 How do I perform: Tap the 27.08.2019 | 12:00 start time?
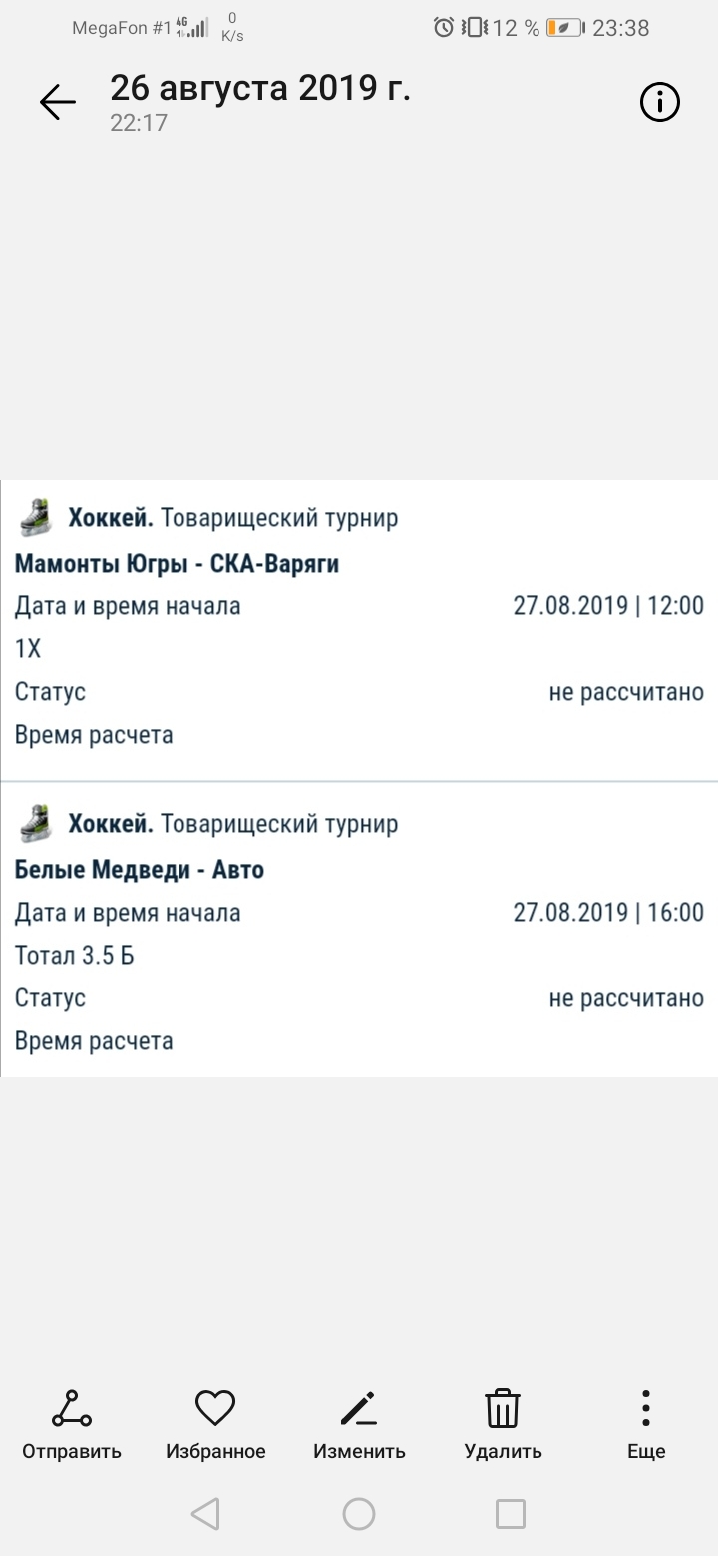pos(608,606)
